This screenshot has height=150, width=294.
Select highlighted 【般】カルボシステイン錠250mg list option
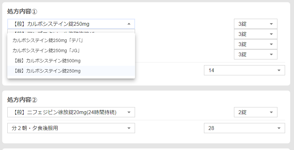pyautogui.click(x=48, y=71)
